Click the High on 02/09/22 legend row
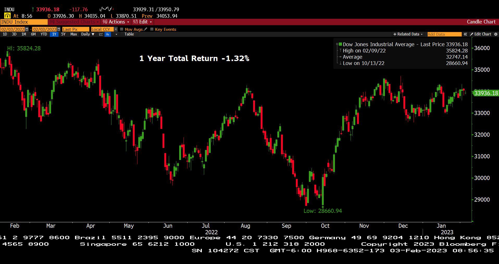This screenshot has height=264, width=499. click(403, 51)
